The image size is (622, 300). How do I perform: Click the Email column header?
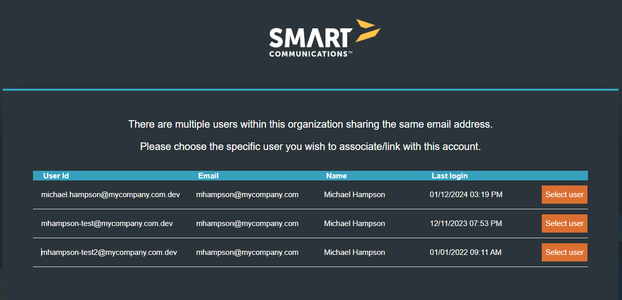point(208,176)
